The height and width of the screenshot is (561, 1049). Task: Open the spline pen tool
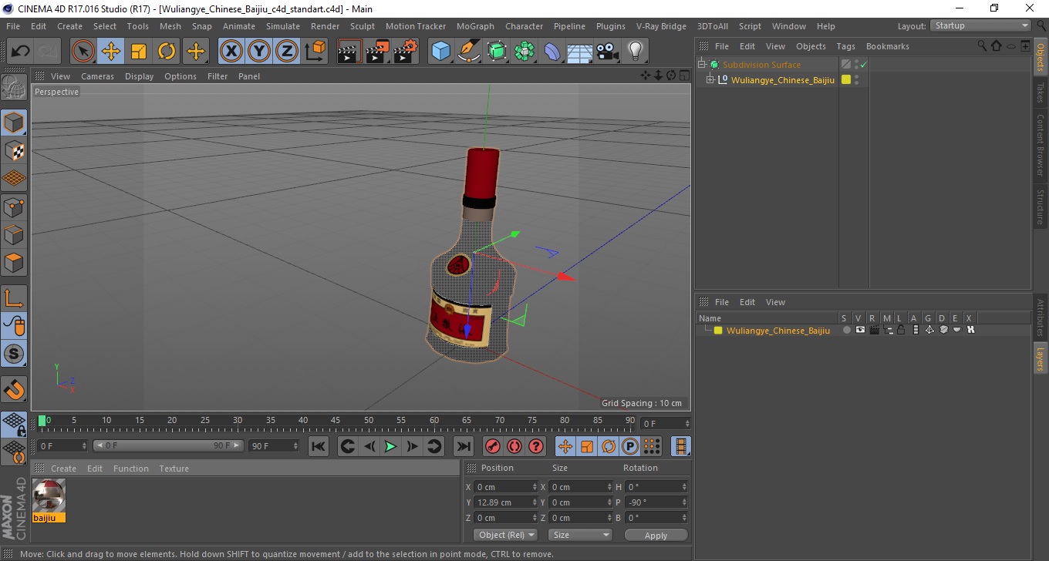click(x=469, y=52)
